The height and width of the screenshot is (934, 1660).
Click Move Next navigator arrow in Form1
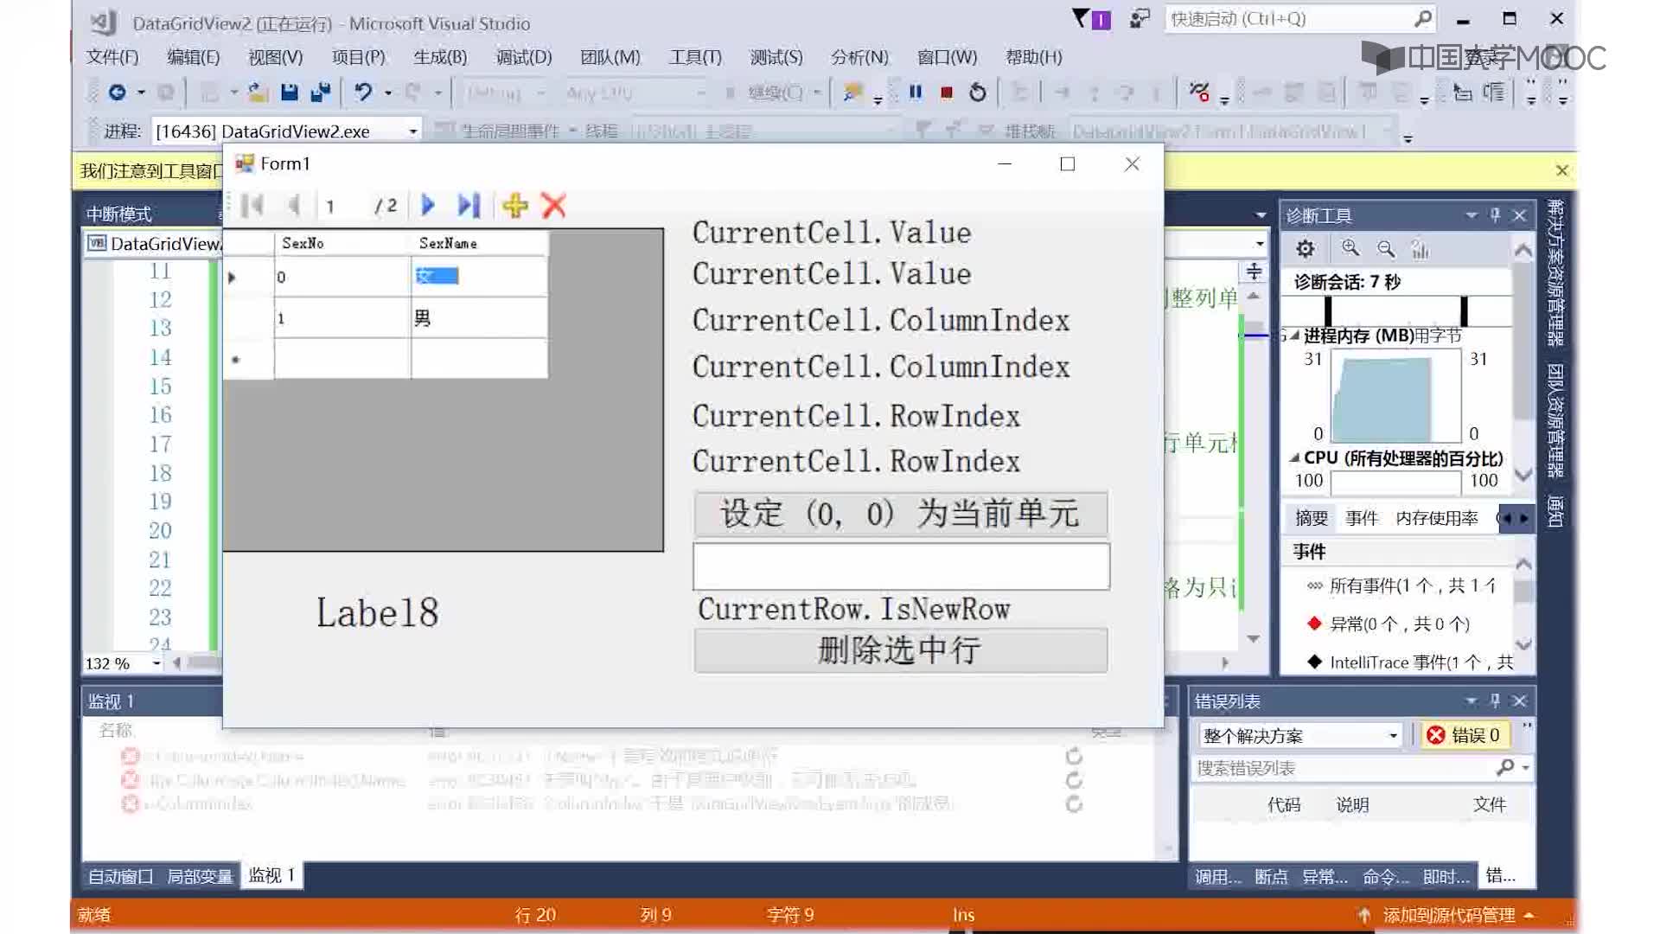[427, 206]
